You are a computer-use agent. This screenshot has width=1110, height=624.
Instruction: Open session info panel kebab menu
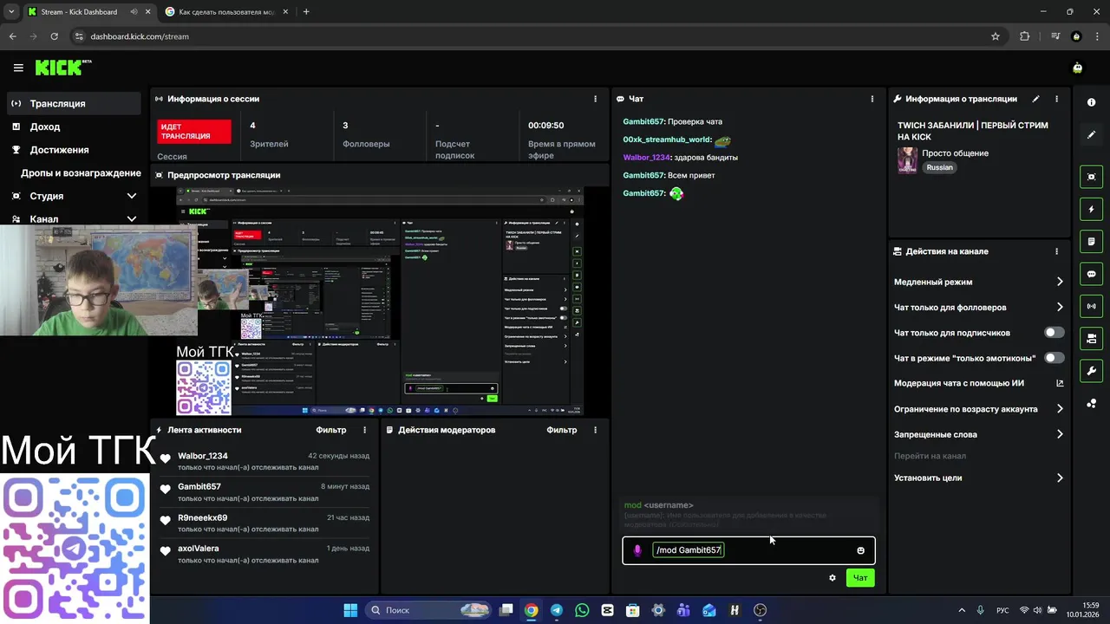tap(595, 99)
